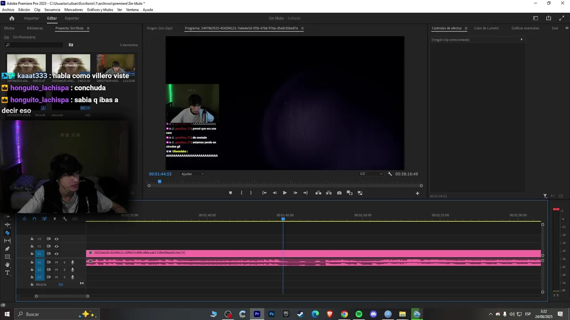Screen dimensions: 570x320
Task: Click the timeline playhead at 00:01:45:00
Action: (x=283, y=219)
